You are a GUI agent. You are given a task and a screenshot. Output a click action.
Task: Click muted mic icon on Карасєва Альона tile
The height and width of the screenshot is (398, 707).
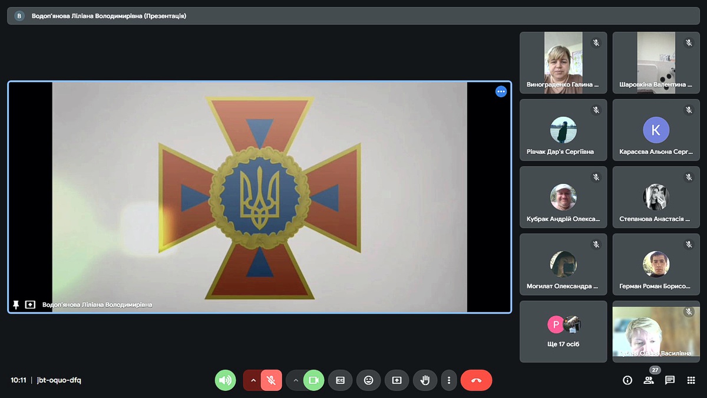[689, 110]
